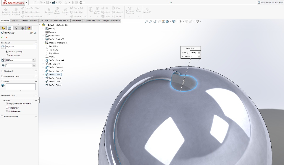The width and height of the screenshot is (284, 165).
Task: Click the Fillet tool in the ribbon
Action: point(91,9)
